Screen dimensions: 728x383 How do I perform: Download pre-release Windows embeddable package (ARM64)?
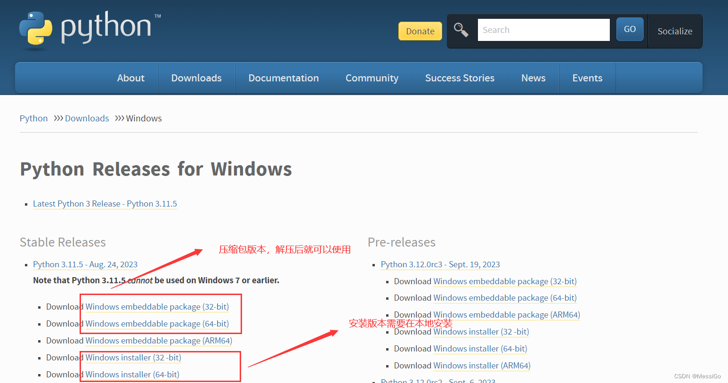point(507,315)
